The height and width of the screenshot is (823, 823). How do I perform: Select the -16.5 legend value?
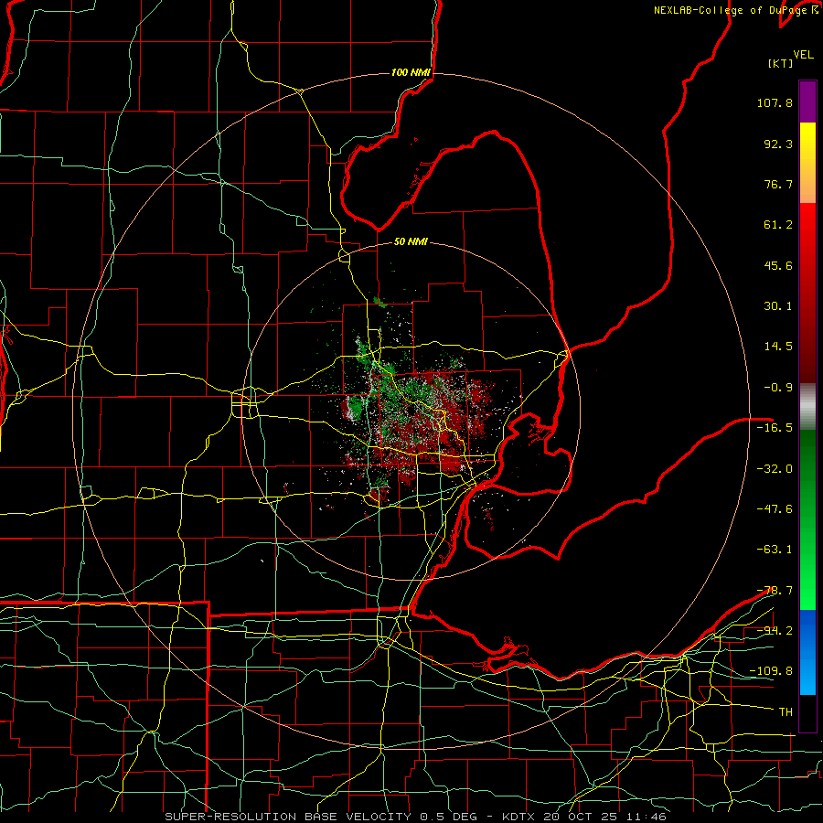tap(775, 428)
